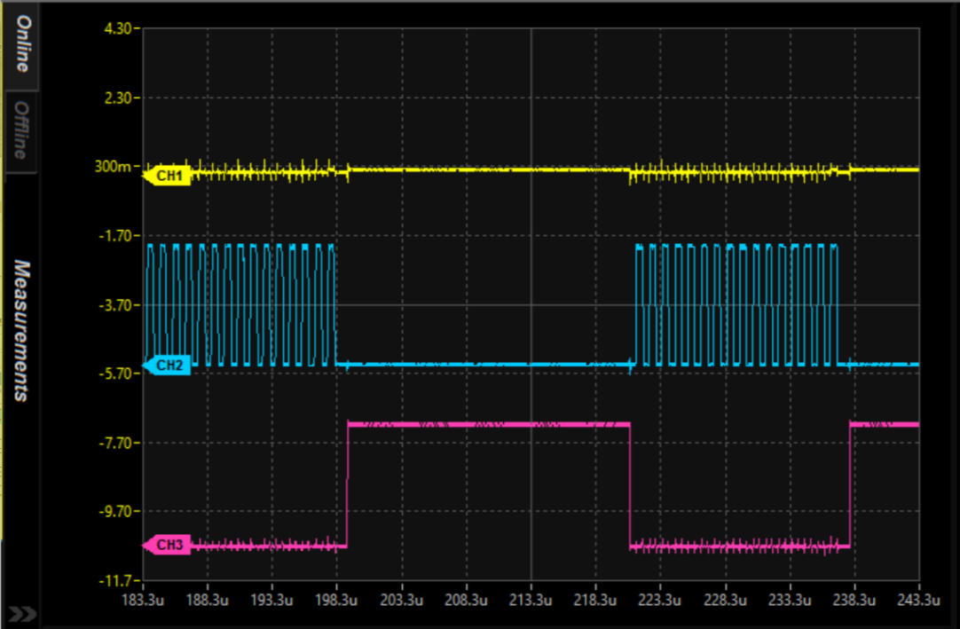960x629 pixels.
Task: Click the 213.3u time axis label
Action: [531, 600]
